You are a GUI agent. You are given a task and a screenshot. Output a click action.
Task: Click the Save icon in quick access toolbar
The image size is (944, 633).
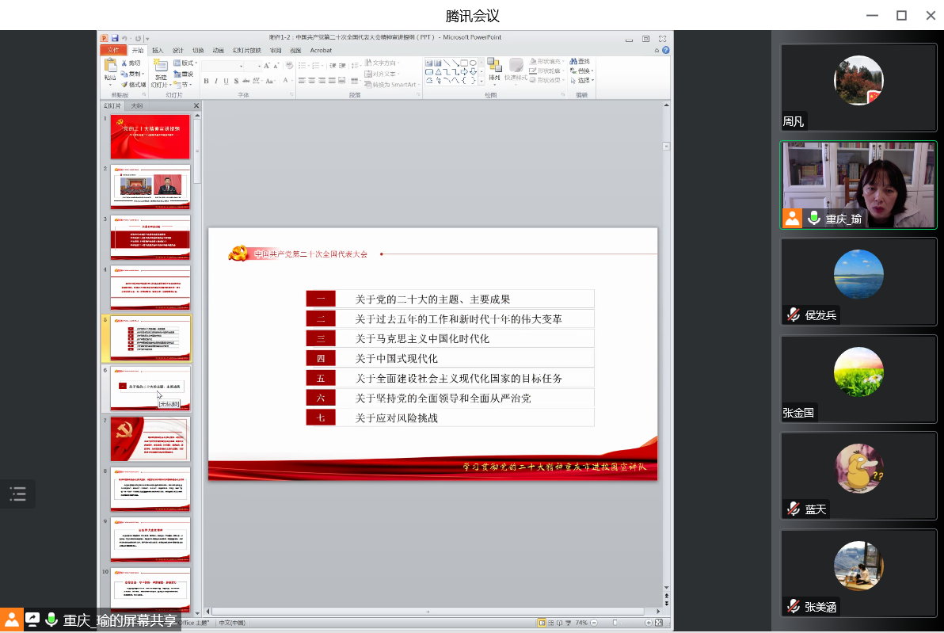[x=115, y=38]
